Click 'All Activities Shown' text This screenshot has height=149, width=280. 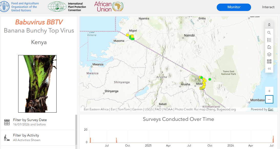pyautogui.click(x=27, y=140)
